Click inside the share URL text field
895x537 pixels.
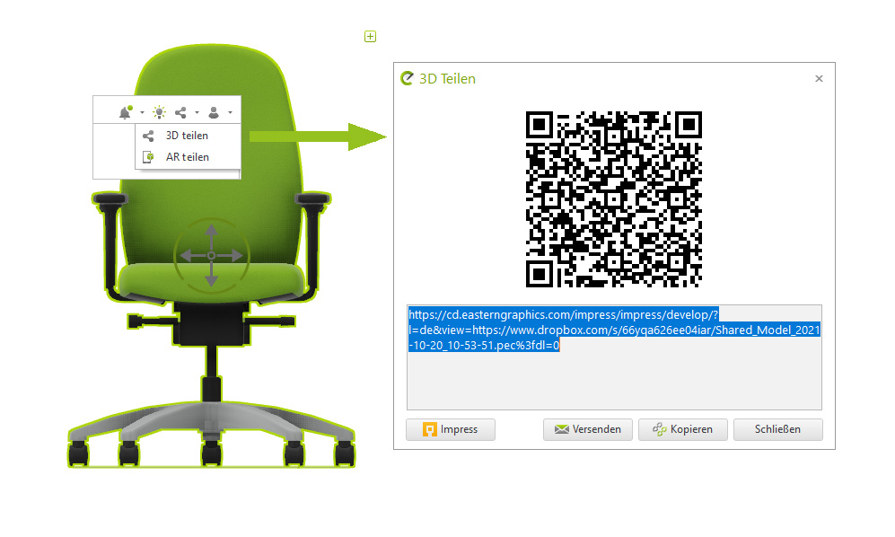(x=614, y=357)
